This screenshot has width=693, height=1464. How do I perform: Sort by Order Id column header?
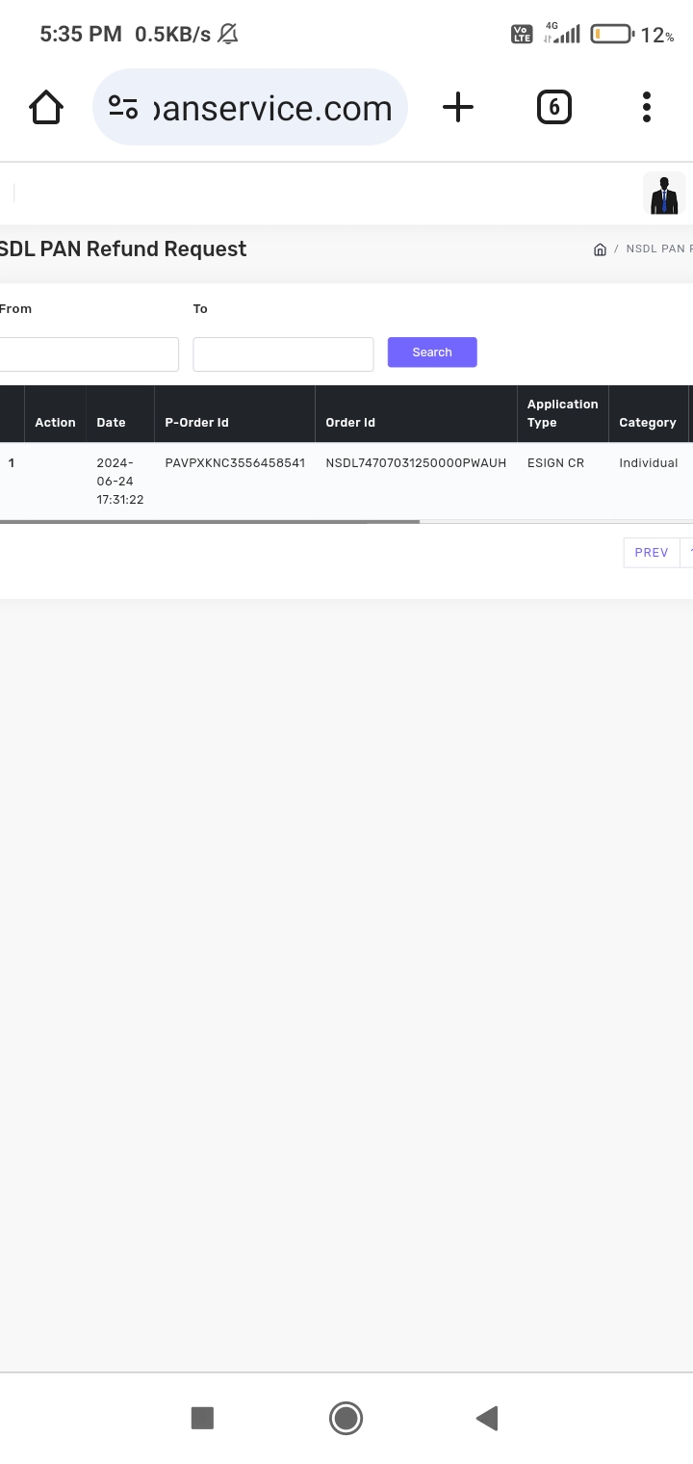tap(350, 423)
